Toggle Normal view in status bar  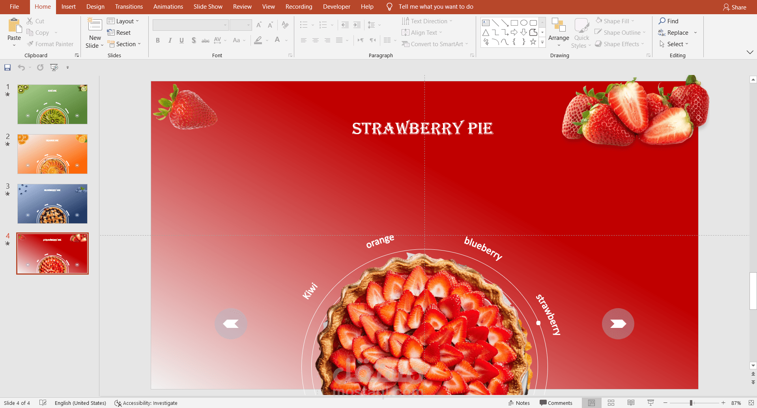pos(592,403)
